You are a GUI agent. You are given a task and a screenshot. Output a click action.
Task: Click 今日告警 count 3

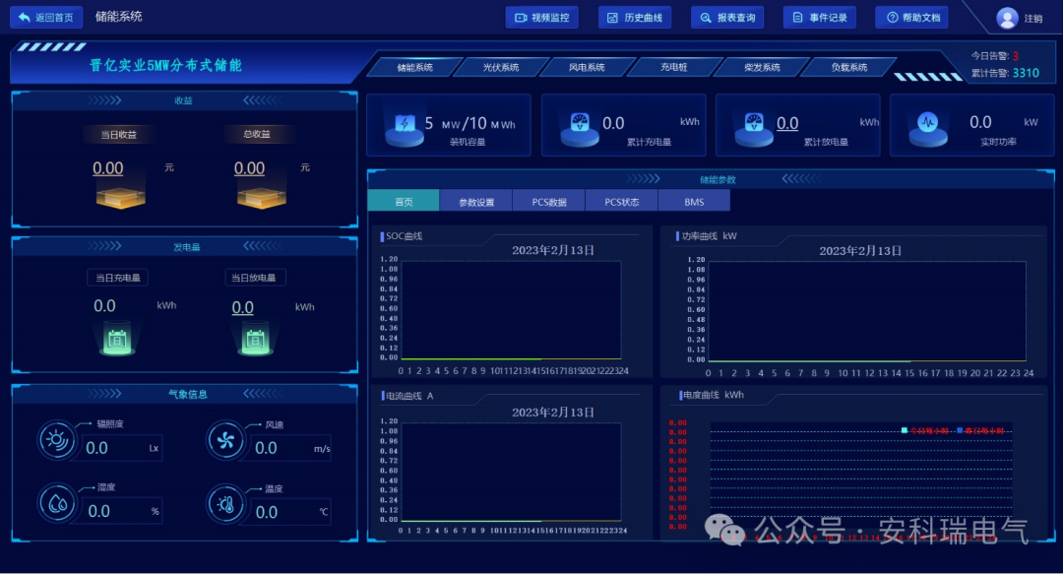tap(1016, 56)
